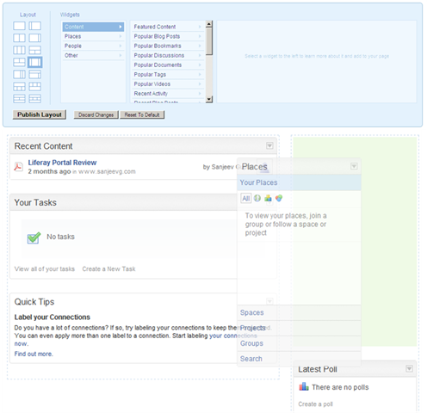
Task: Choose header, three columns, footer layout
Action: (x=35, y=99)
